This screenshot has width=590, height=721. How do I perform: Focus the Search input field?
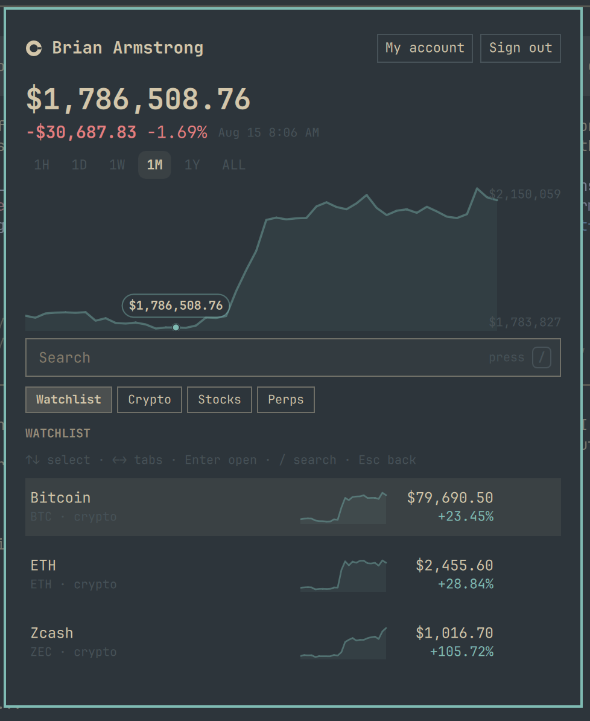pyautogui.click(x=293, y=357)
